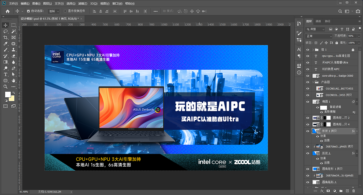The image size is (363, 195).
Task: Open the 窗口(W) menu
Action: point(117,3)
